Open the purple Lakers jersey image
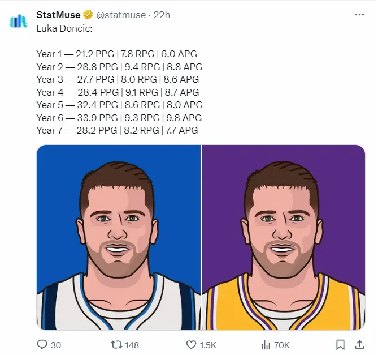 click(x=284, y=237)
